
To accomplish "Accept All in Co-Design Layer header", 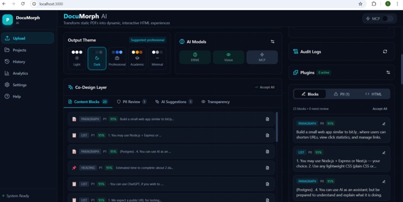I will [x=264, y=87].
